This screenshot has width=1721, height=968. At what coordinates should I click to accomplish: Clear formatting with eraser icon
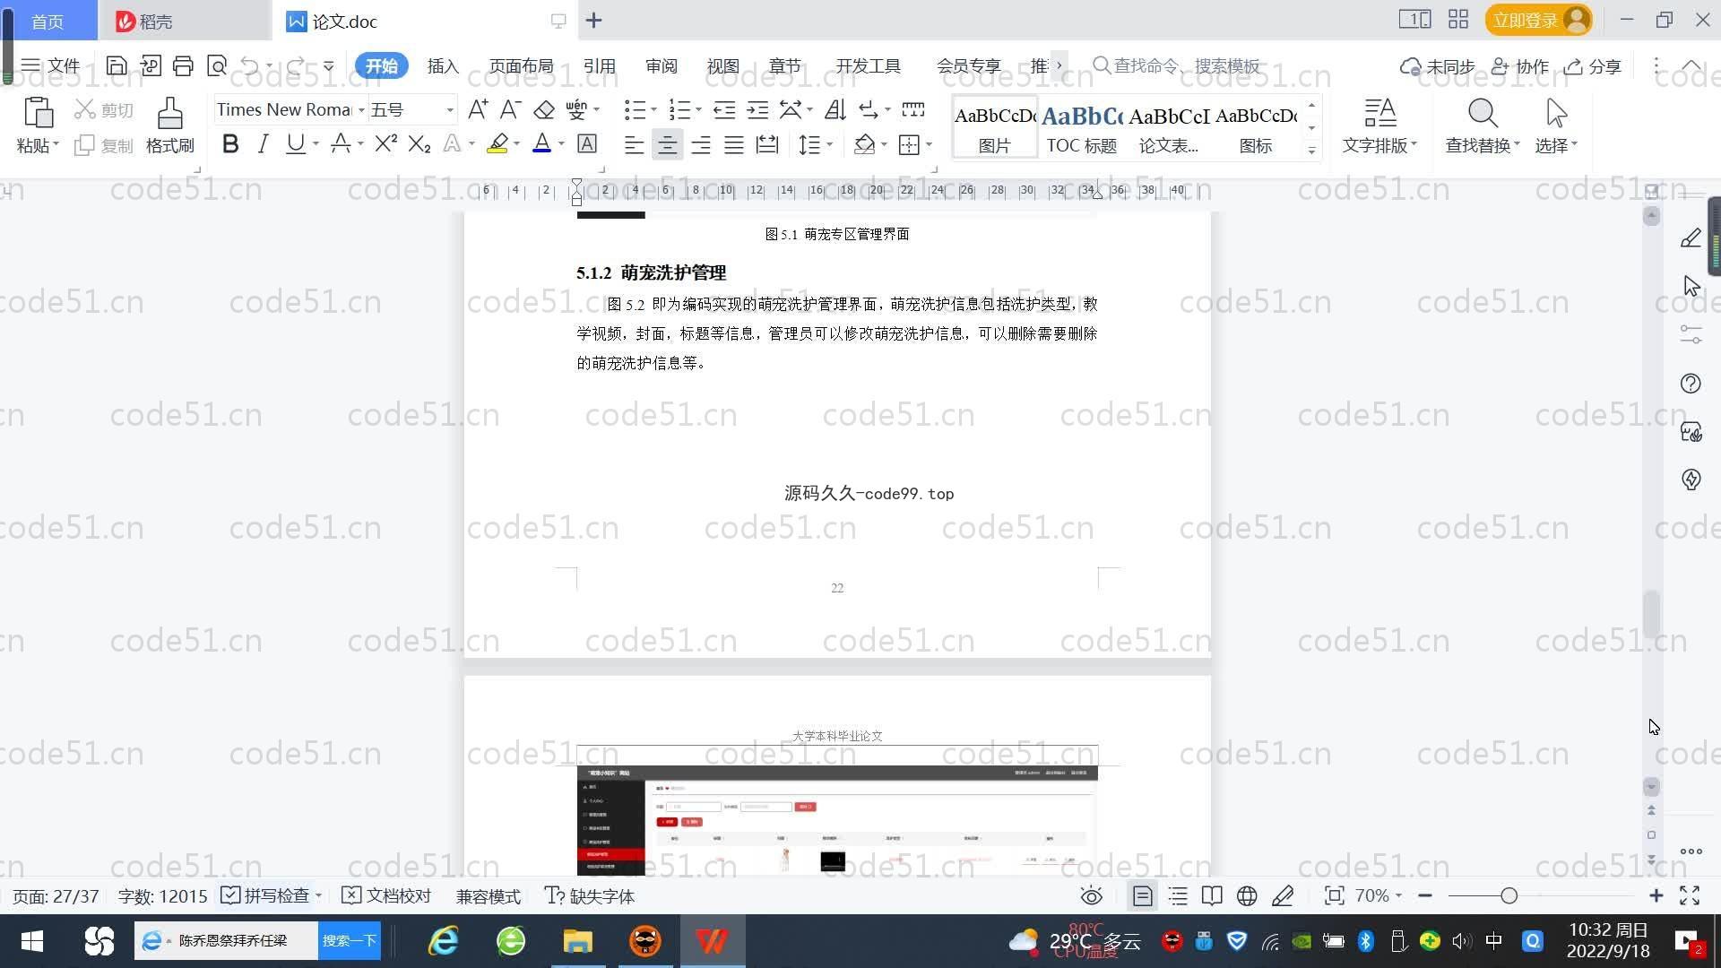point(544,109)
